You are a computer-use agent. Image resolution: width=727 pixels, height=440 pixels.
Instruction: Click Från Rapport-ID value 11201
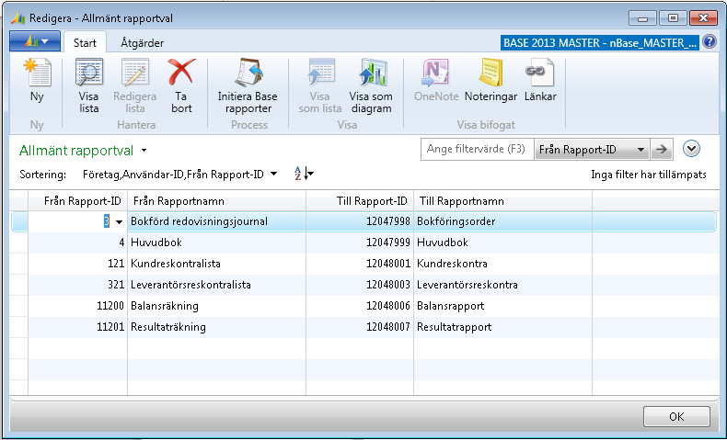coord(78,327)
